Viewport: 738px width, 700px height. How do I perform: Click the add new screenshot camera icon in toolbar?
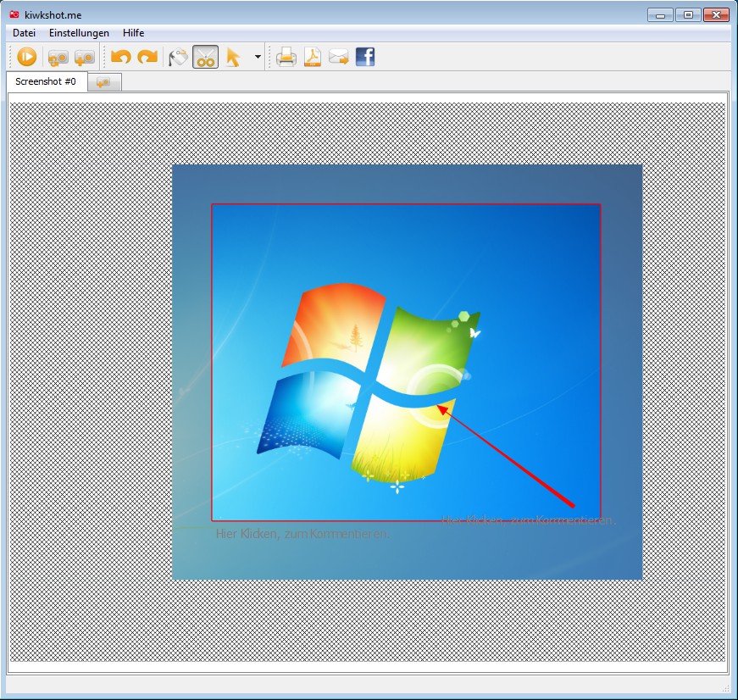coord(85,58)
